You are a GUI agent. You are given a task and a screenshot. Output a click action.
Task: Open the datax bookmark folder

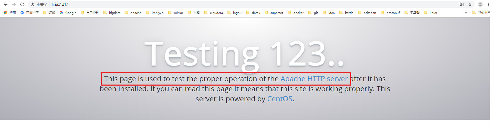point(253,13)
